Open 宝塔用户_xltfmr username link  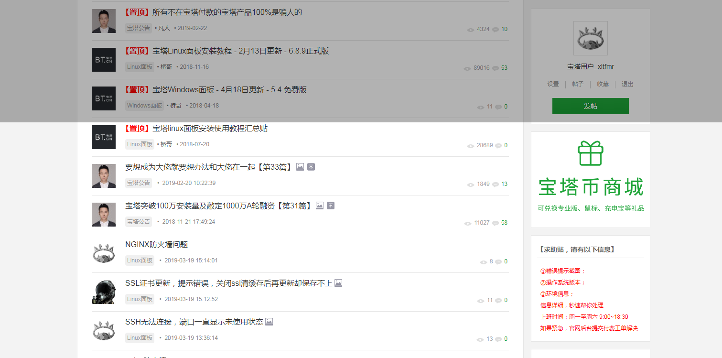click(x=591, y=66)
